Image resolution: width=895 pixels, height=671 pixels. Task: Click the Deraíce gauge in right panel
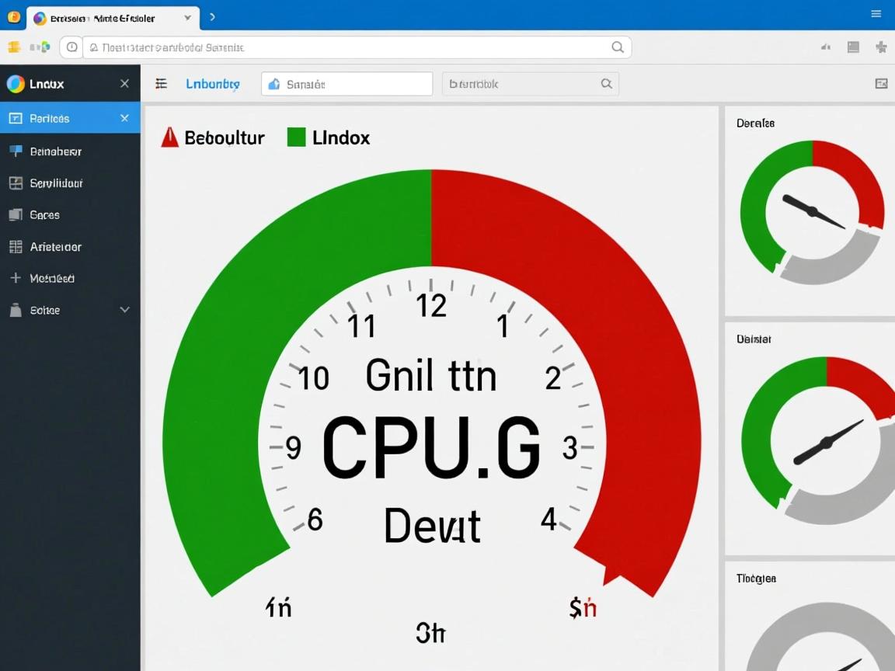[x=812, y=212]
